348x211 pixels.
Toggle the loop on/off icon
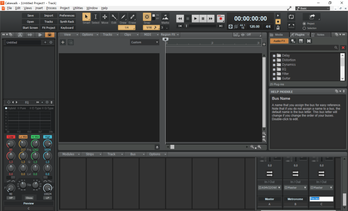291,17
